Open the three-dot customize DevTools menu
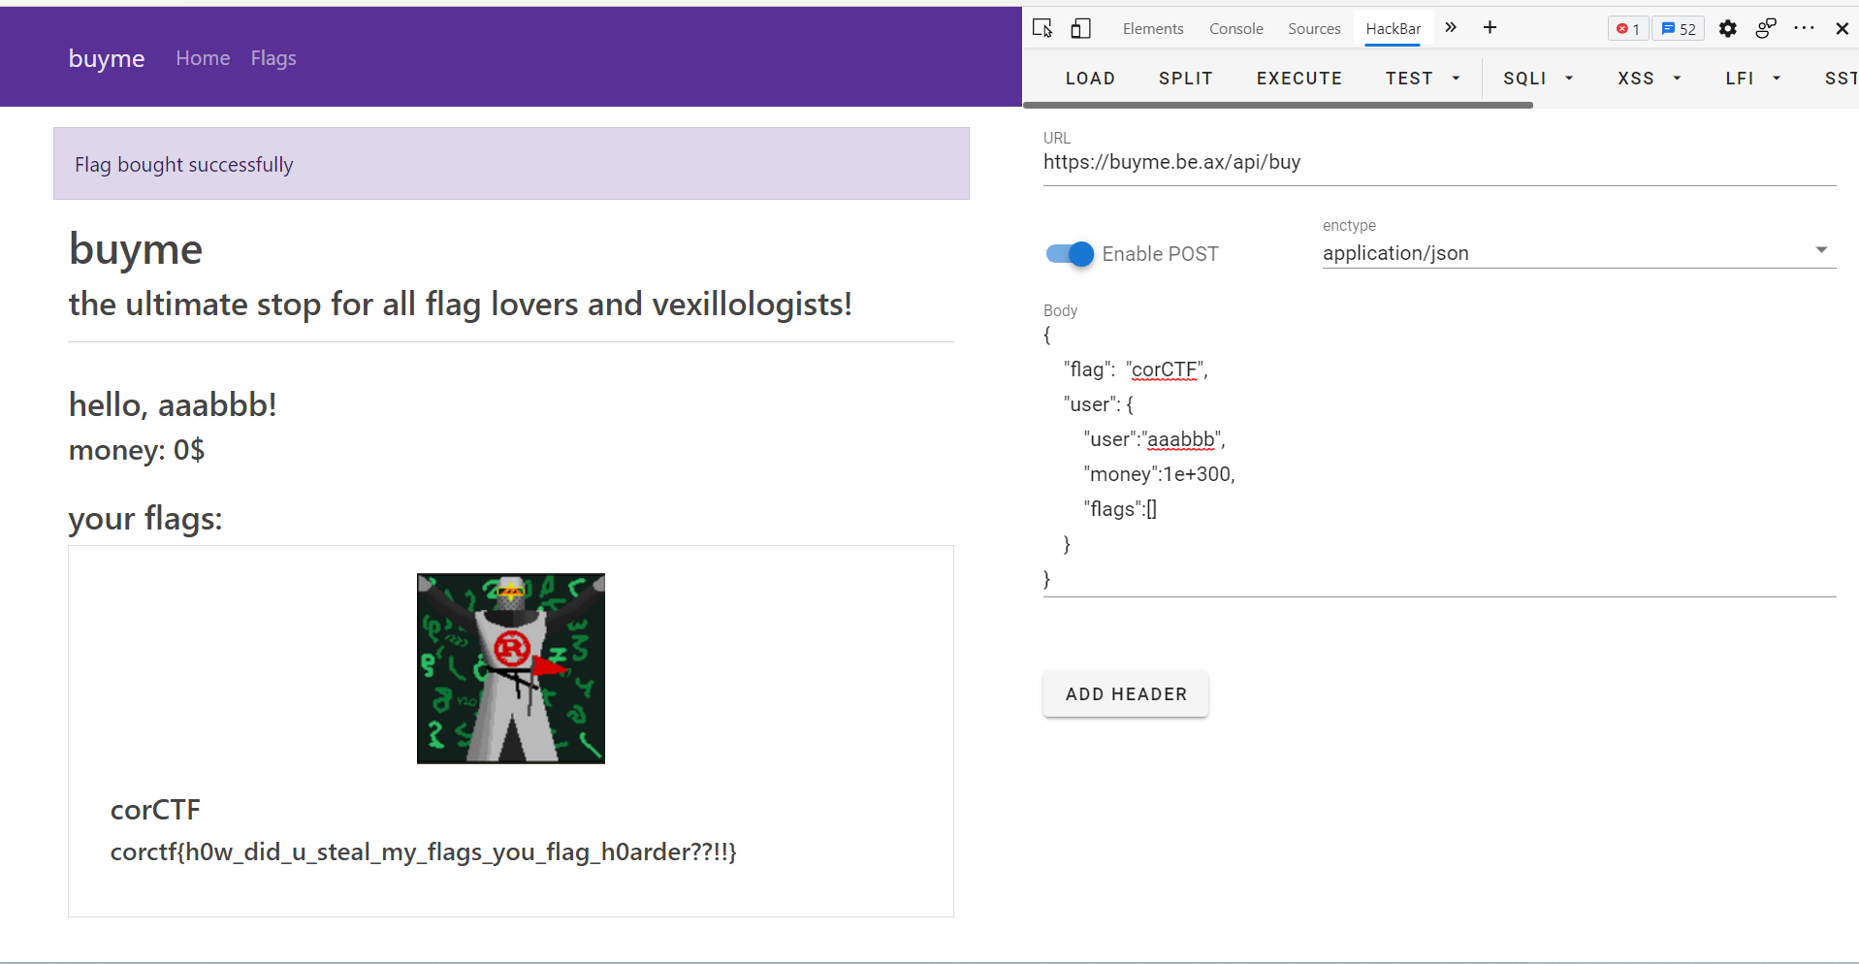Viewport: 1859px width, 964px height. pos(1804,28)
